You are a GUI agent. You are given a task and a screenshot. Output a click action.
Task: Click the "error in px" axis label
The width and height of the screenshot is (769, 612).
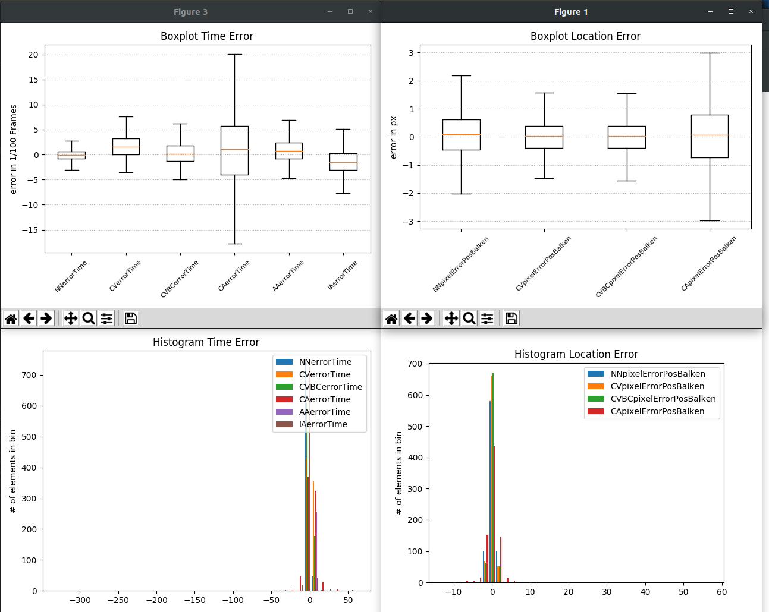pyautogui.click(x=393, y=137)
